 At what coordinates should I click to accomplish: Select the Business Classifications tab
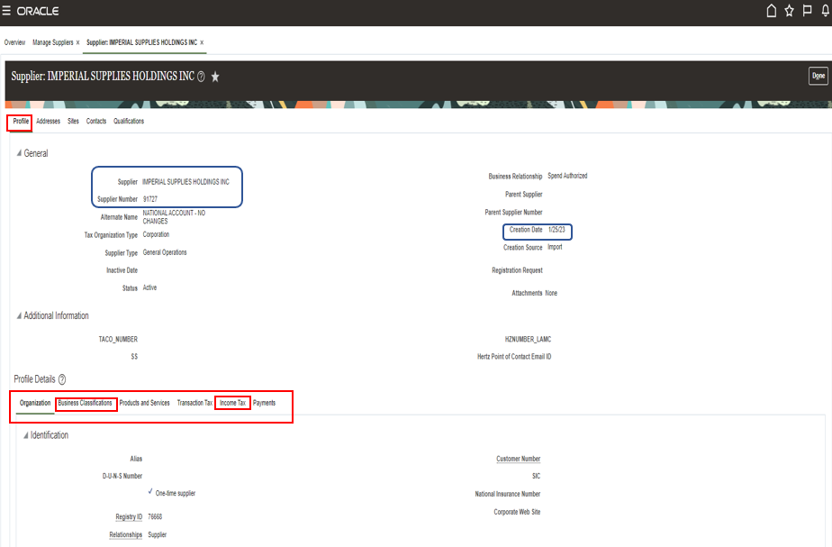point(85,403)
